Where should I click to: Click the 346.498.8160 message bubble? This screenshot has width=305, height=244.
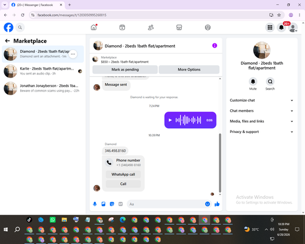point(115,151)
